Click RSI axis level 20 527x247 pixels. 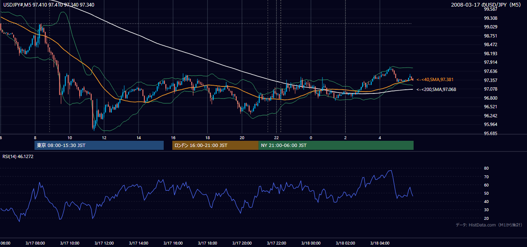tap(486, 218)
